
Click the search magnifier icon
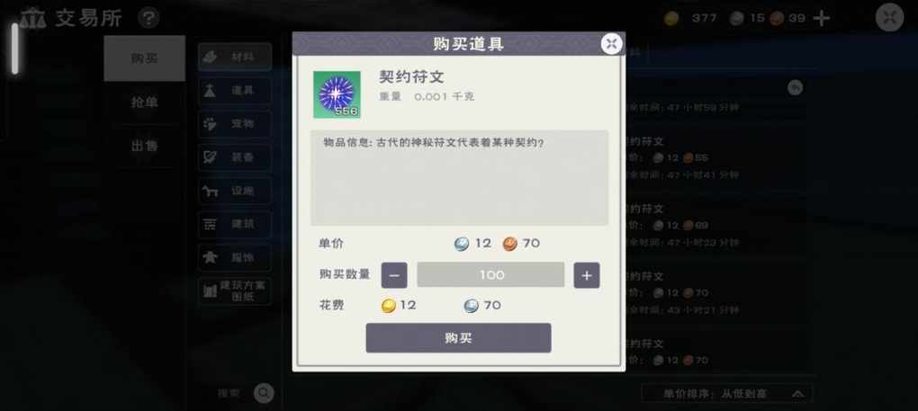(264, 393)
